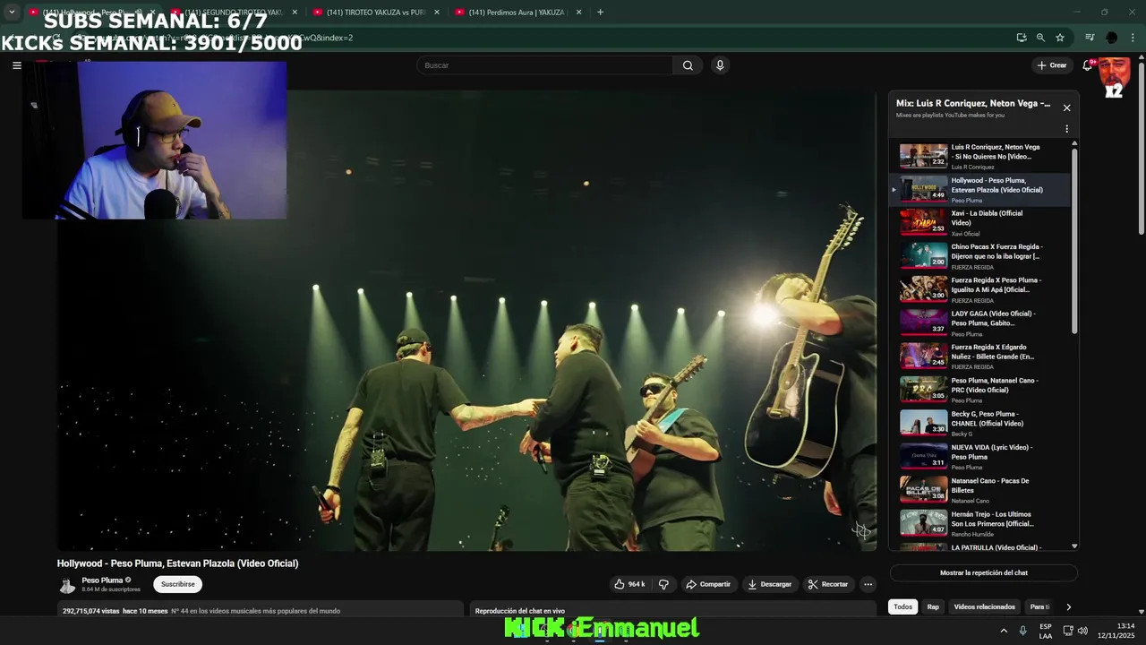Switch to the SEGUNDO TIROTEO YAKU tab
This screenshot has width=1146, height=645.
[x=233, y=13]
